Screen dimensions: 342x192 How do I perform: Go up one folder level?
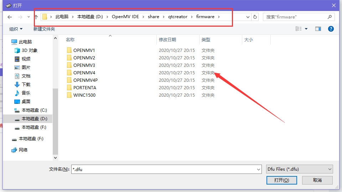point(36,17)
